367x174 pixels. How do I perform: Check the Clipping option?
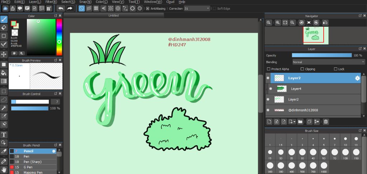click(302, 69)
